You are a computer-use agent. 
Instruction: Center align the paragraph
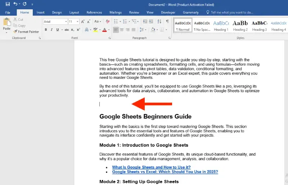[x=122, y=30]
